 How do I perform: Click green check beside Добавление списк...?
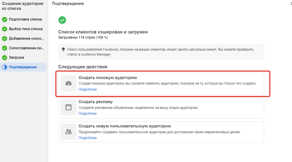5,39
